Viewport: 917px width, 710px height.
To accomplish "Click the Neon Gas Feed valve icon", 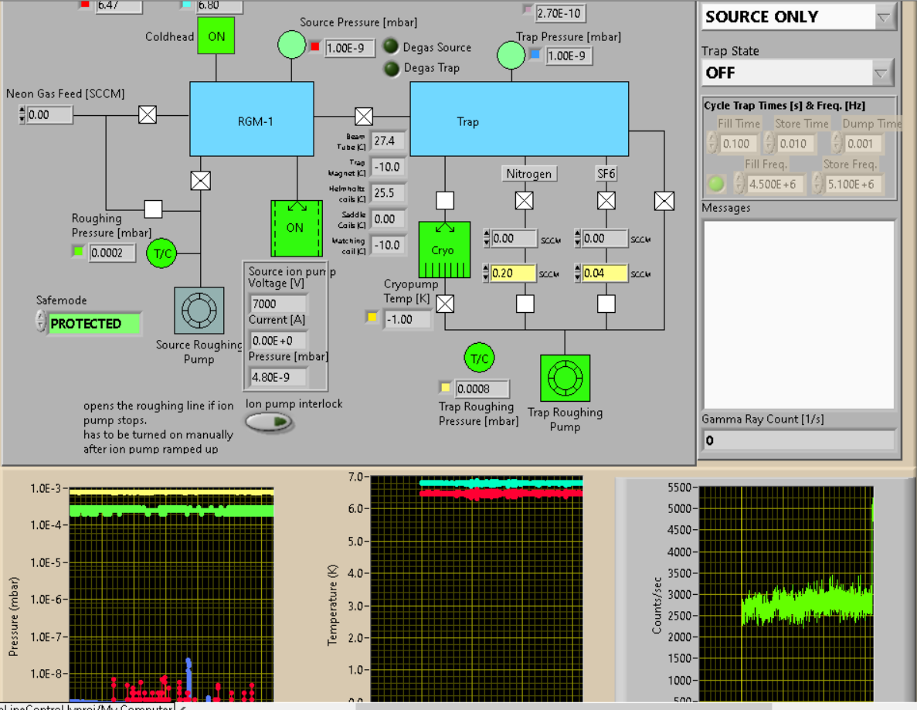I will (148, 115).
